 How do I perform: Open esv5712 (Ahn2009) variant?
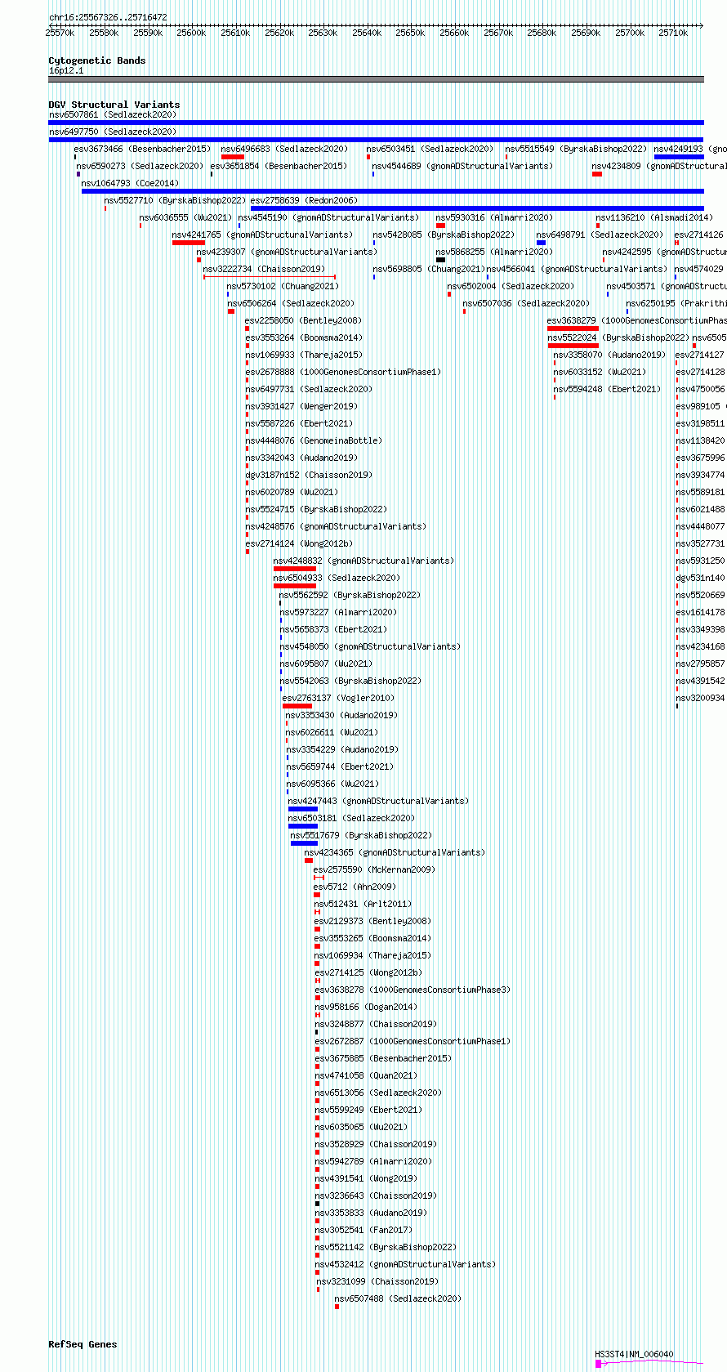355,887
